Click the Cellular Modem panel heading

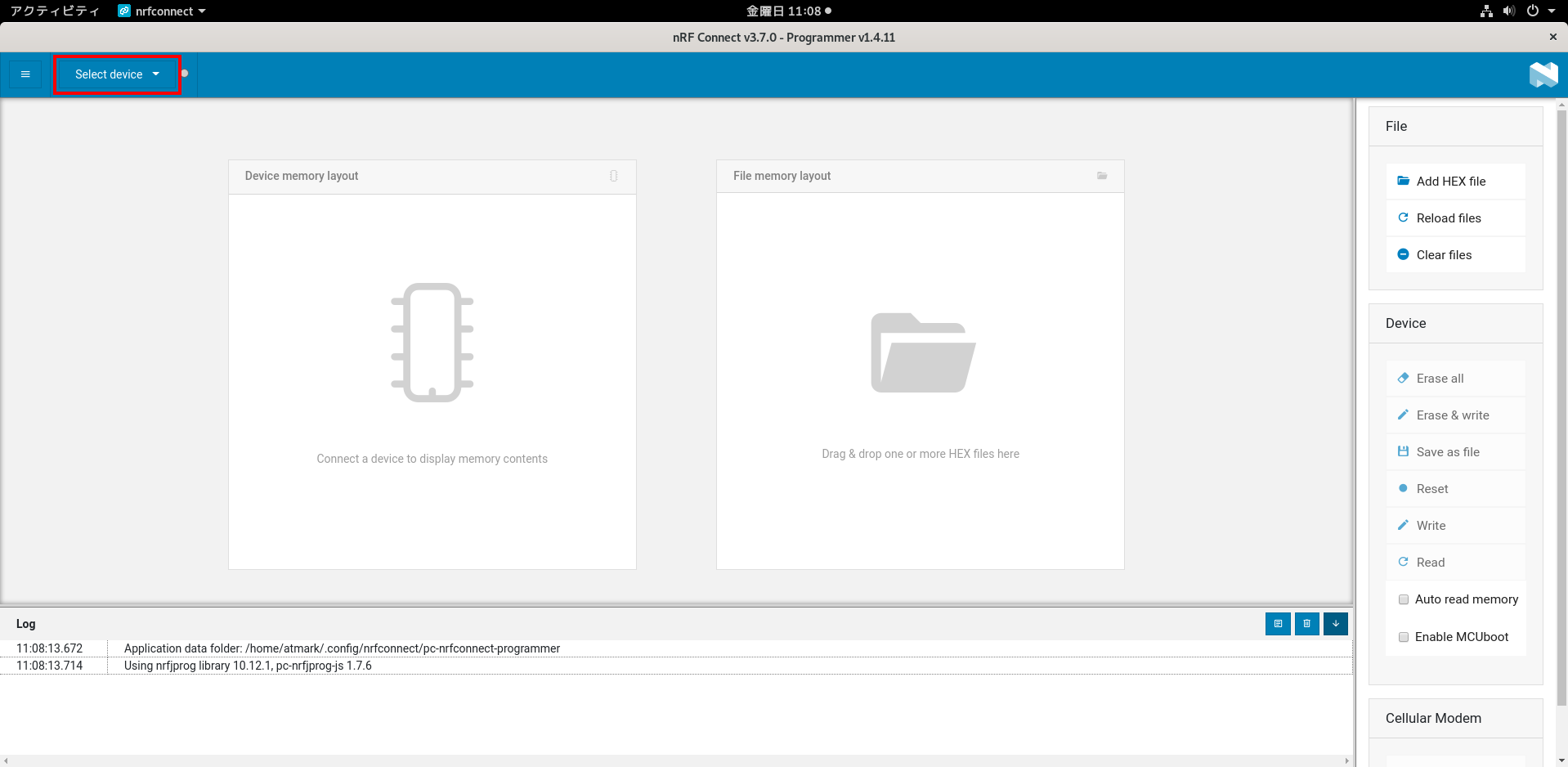[x=1433, y=718]
